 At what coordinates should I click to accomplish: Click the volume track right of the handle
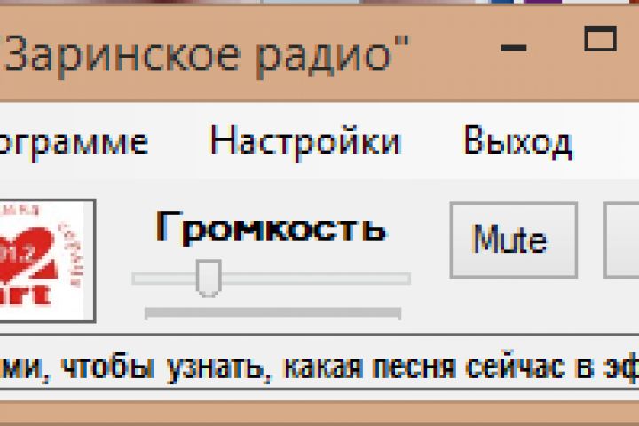click(x=316, y=279)
